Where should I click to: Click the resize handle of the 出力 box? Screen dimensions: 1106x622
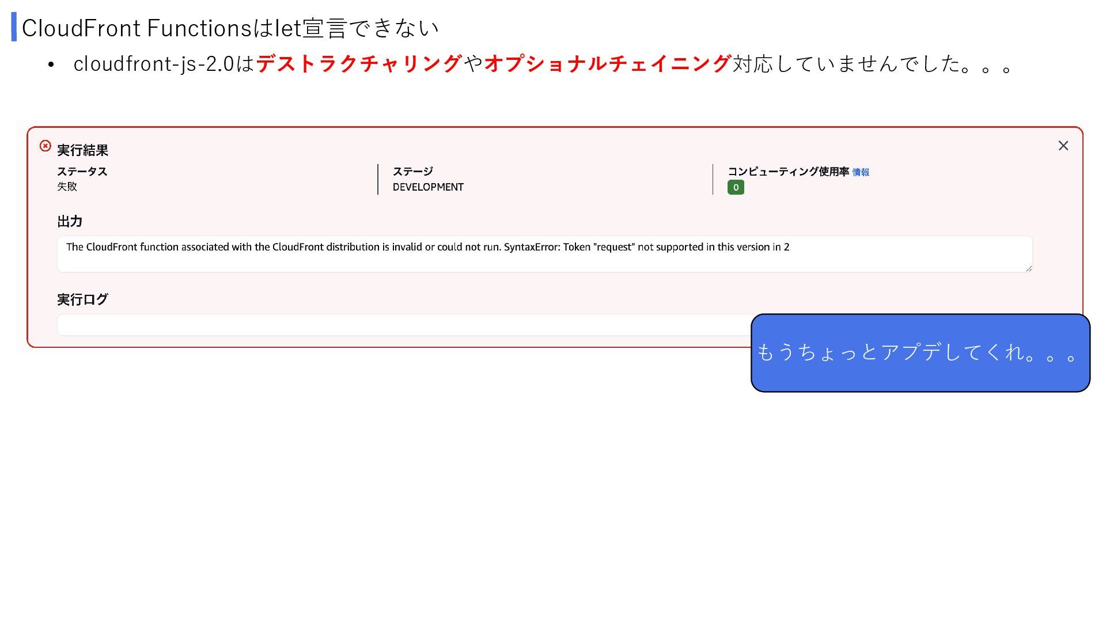pyautogui.click(x=1029, y=268)
